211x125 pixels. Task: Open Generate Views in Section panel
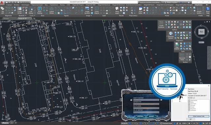point(182,57)
